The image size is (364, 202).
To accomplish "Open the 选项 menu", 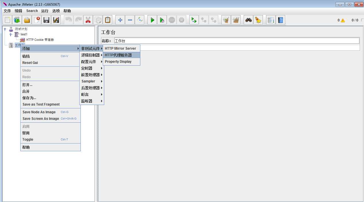I will 56,11.
